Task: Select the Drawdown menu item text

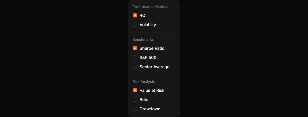Action: pyautogui.click(x=150, y=109)
